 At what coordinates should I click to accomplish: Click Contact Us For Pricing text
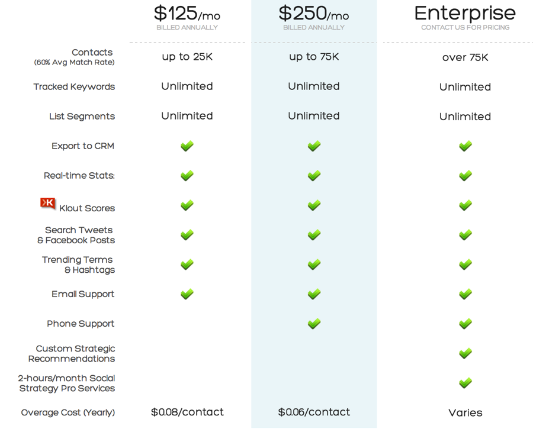pyautogui.click(x=465, y=27)
